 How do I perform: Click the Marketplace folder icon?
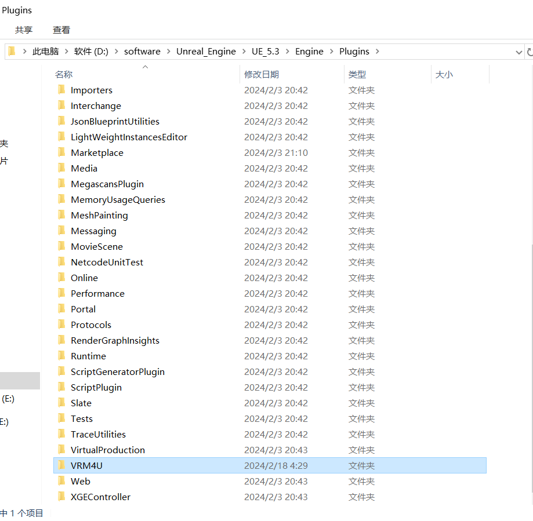[61, 152]
